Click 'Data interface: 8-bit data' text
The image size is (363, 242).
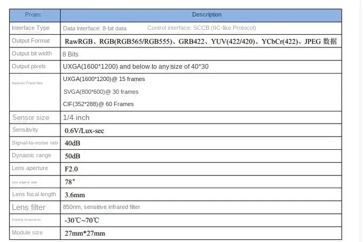coord(94,28)
